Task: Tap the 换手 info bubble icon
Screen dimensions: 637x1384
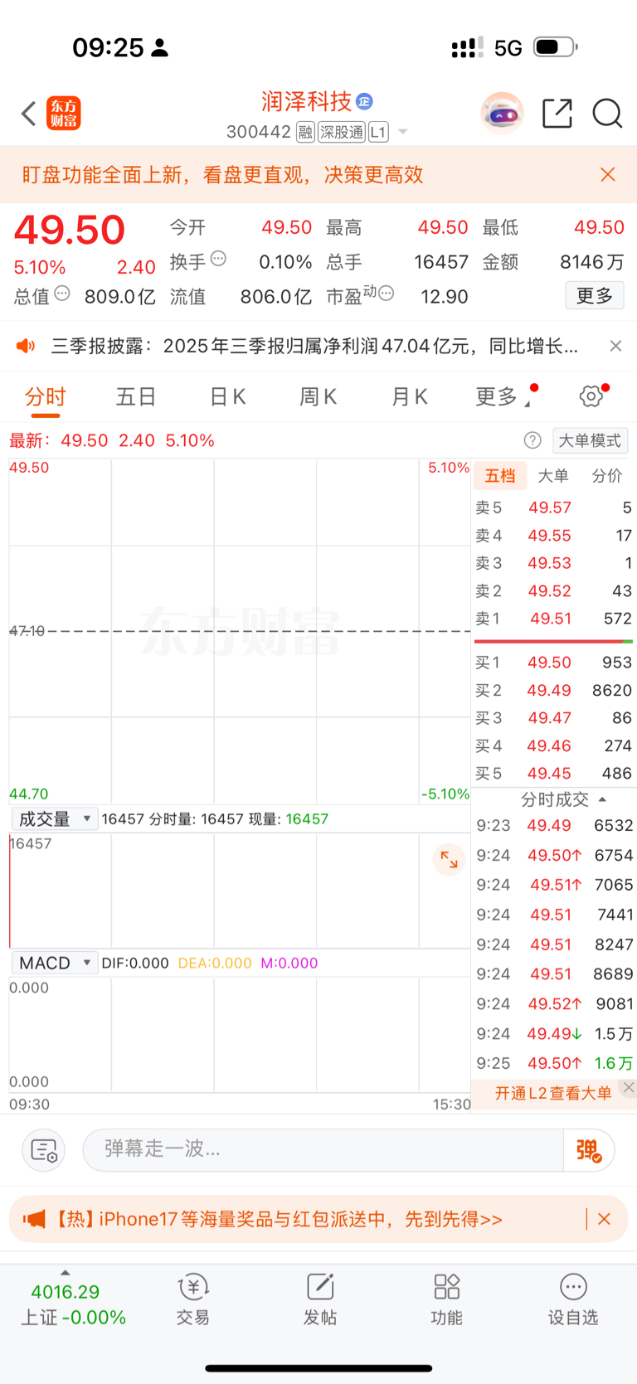Action: 218,258
